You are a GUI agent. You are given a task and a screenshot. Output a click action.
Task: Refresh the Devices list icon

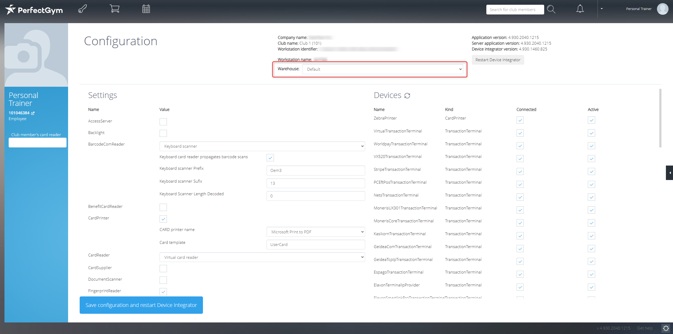[x=407, y=96]
